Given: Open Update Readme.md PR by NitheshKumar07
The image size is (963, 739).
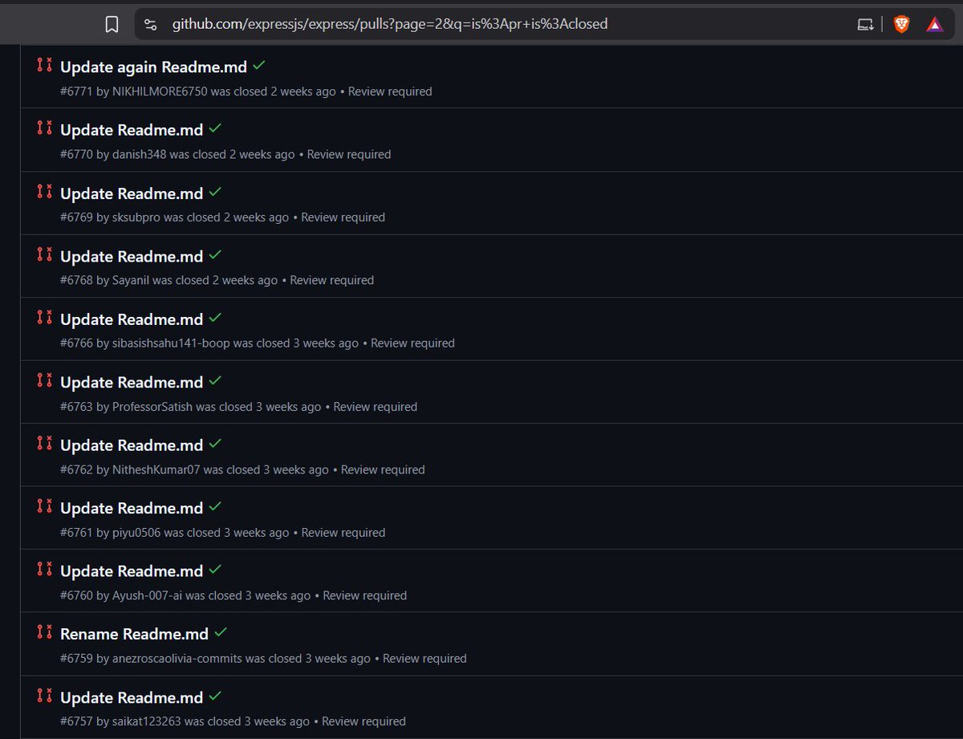Looking at the screenshot, I should point(132,445).
